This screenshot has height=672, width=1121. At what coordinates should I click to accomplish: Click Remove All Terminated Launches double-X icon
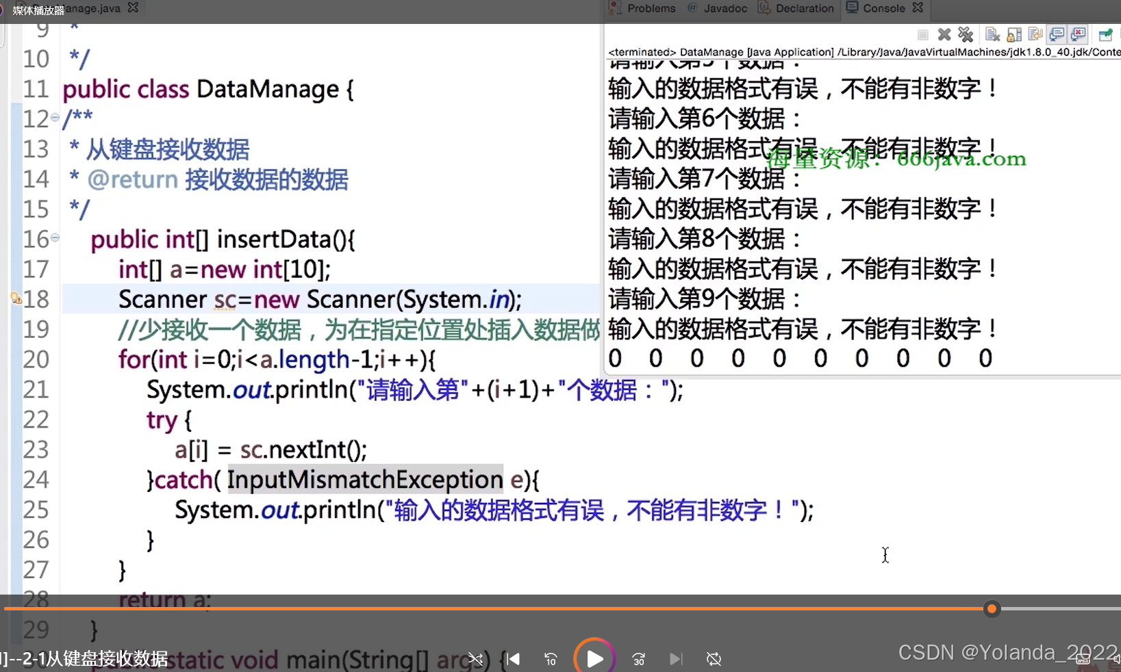(966, 34)
